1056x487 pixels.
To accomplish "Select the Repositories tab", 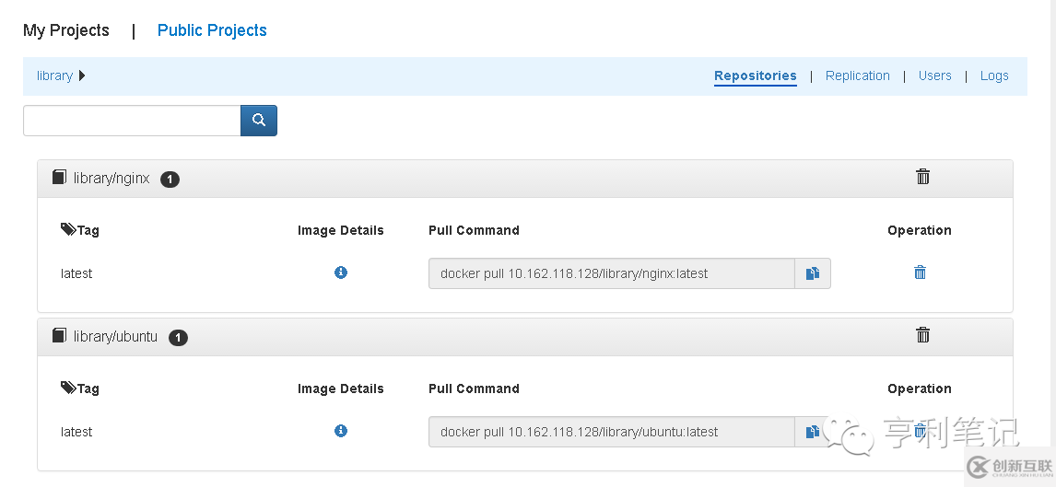I will [755, 75].
